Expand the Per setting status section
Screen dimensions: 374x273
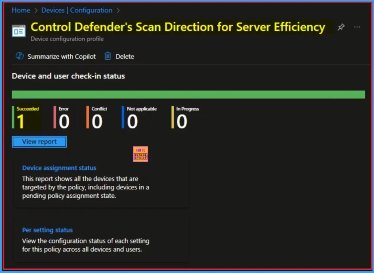47,230
